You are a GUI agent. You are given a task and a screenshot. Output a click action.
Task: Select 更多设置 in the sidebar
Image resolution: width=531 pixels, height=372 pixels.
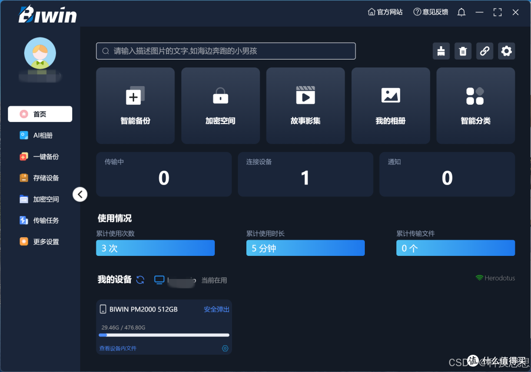40,242
